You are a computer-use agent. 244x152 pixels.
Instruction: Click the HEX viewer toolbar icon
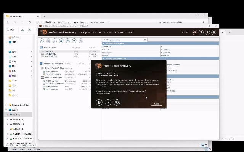67,40
